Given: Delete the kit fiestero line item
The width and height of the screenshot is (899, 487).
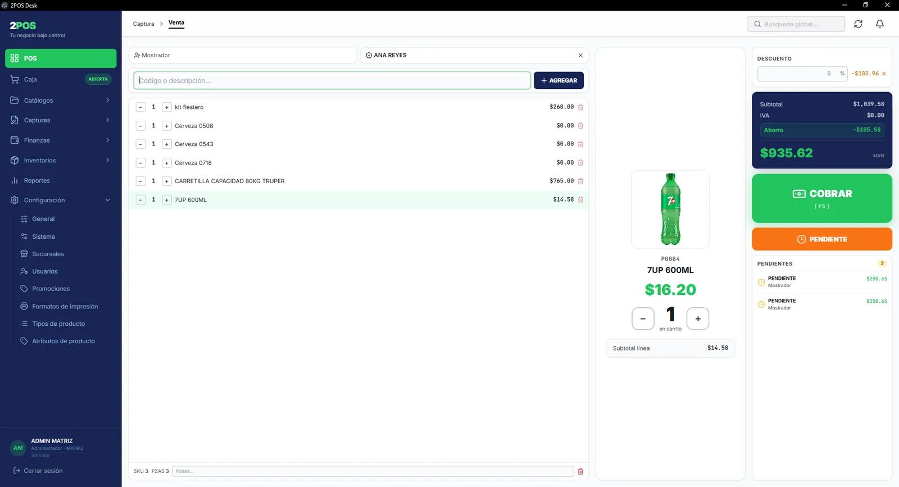Looking at the screenshot, I should coord(580,107).
